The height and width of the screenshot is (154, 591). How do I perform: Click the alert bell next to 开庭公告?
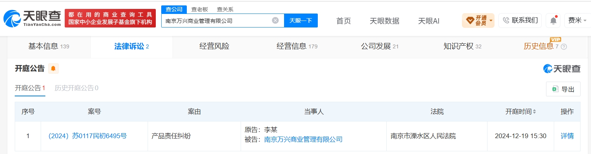[x=53, y=68]
